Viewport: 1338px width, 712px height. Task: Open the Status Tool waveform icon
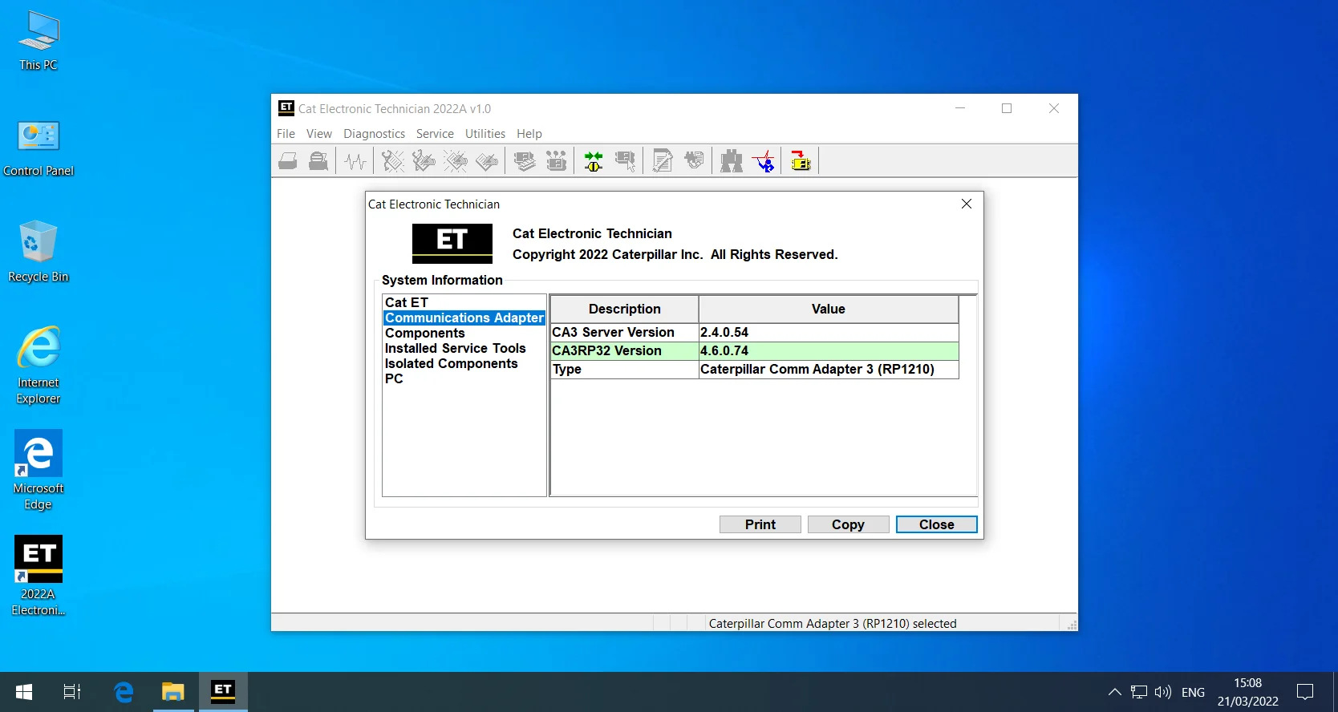[x=355, y=161]
